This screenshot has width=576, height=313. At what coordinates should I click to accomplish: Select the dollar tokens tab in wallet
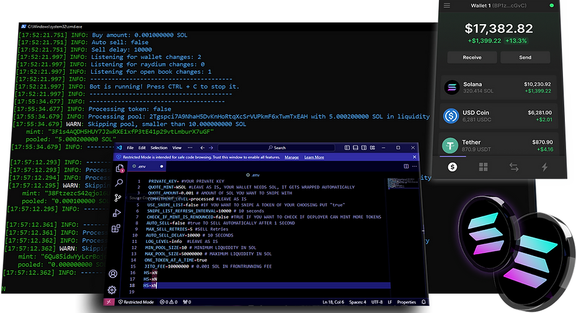(453, 167)
